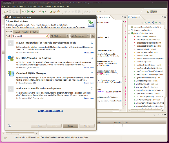Click the Open Task toolbar icon
Screen dimensions: 169x143
[x=54, y=12]
